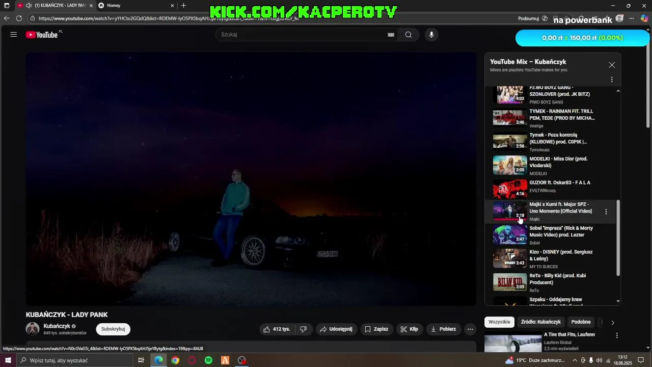The width and height of the screenshot is (652, 367).
Task: Open the YouTube hamburger guide menu
Action: tap(14, 35)
